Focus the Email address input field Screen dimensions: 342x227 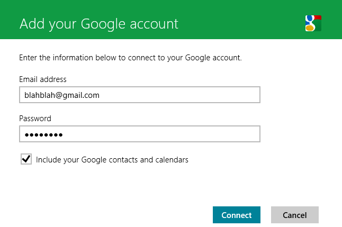tap(140, 95)
